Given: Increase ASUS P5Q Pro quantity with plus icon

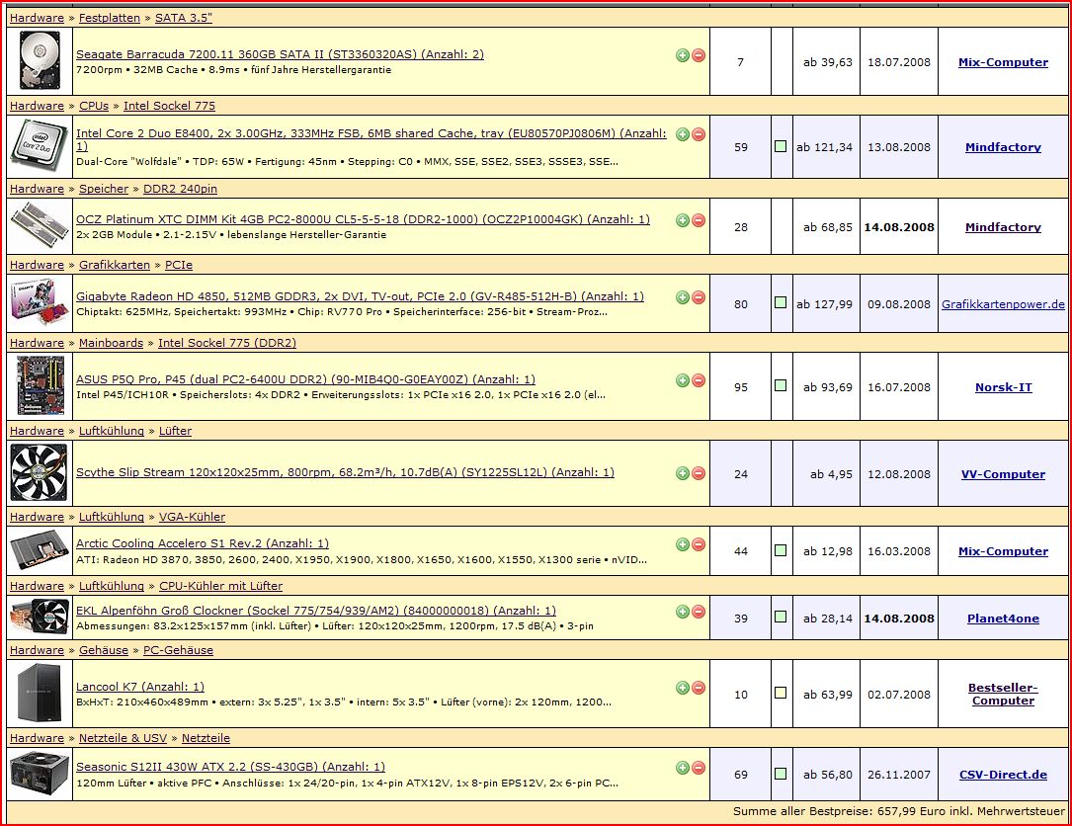Looking at the screenshot, I should coord(683,380).
